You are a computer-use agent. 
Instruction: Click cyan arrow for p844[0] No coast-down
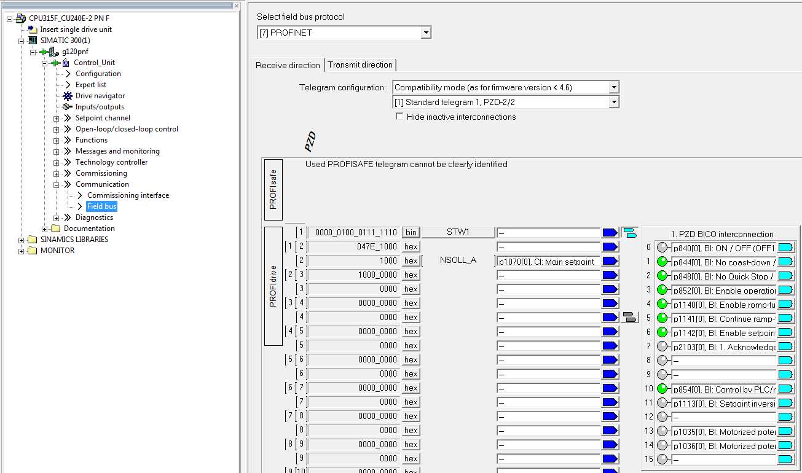(x=785, y=262)
